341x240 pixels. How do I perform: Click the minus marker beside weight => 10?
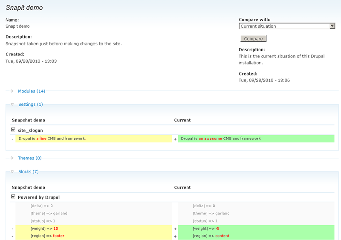[12, 229]
